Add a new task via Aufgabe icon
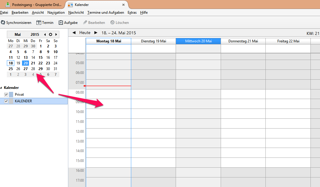The height and width of the screenshot is (187, 320). coord(61,23)
